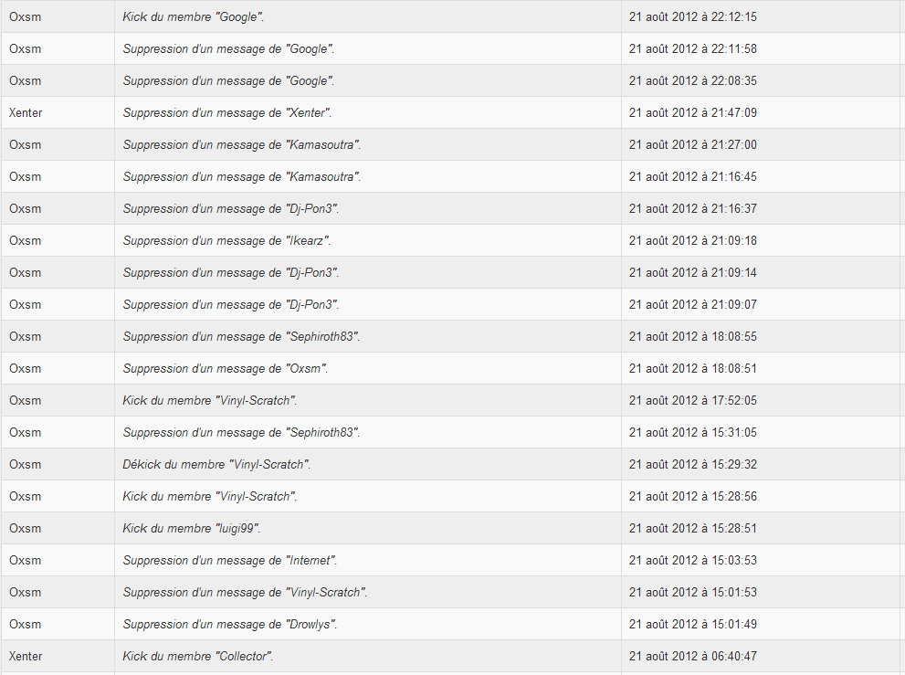This screenshot has height=675, width=905.
Task: Click the Kamasoutra message deletion at 21:16:45
Action: pos(241,176)
